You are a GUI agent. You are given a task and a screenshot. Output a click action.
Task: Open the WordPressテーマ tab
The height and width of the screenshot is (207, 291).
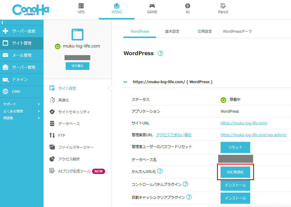click(237, 31)
